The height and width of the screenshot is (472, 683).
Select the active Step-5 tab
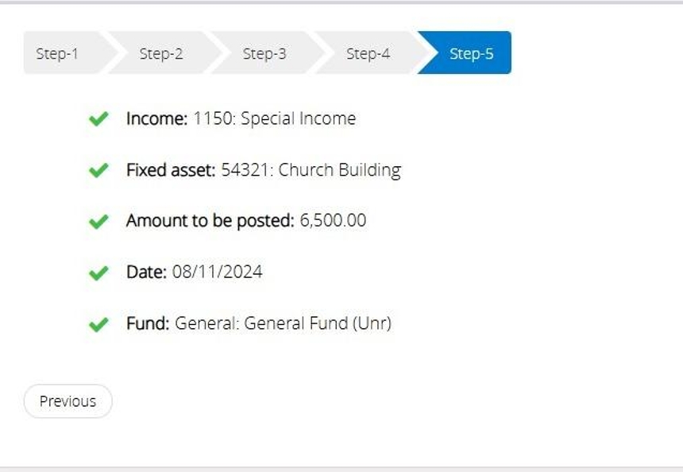[471, 53]
